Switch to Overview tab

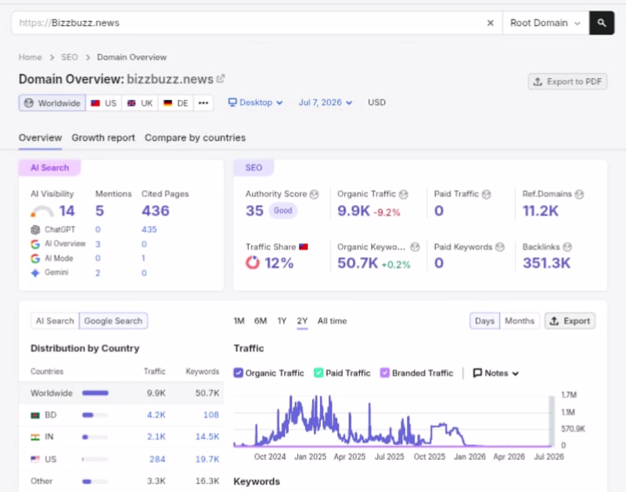click(x=41, y=138)
